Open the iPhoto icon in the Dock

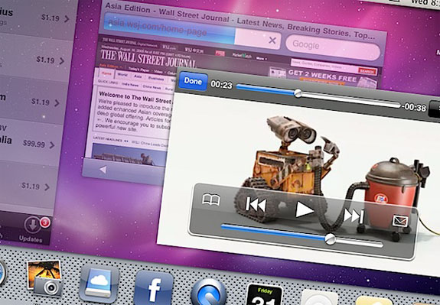point(45,277)
